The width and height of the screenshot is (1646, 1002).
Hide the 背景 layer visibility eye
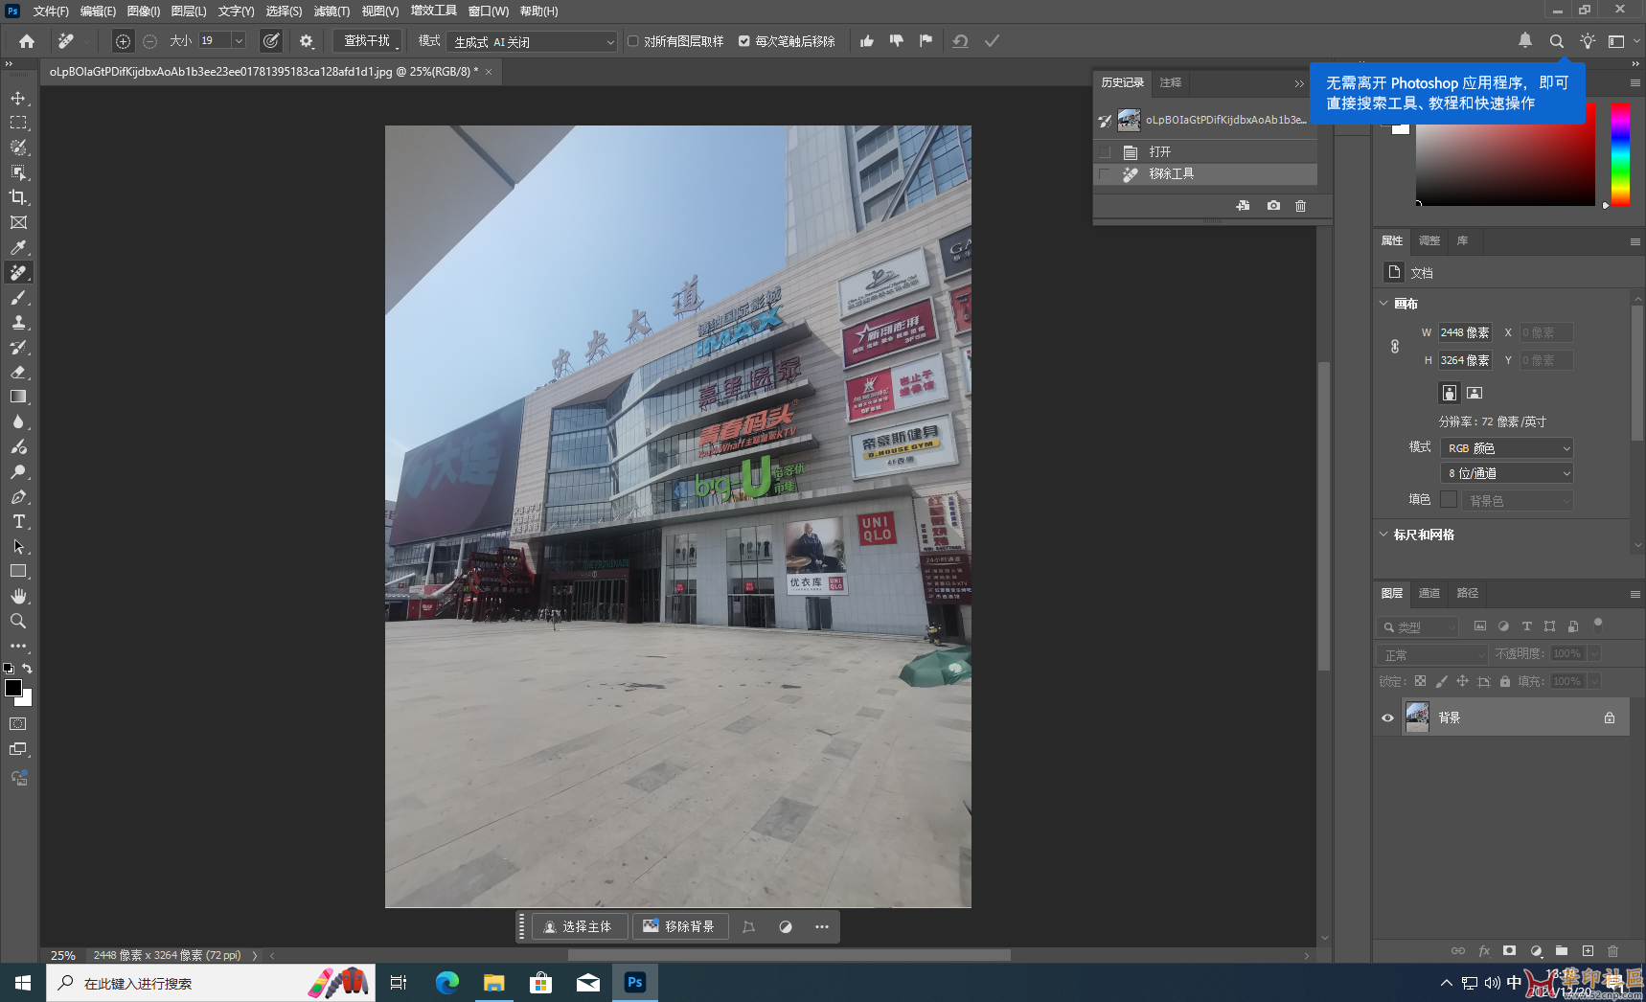click(x=1387, y=717)
